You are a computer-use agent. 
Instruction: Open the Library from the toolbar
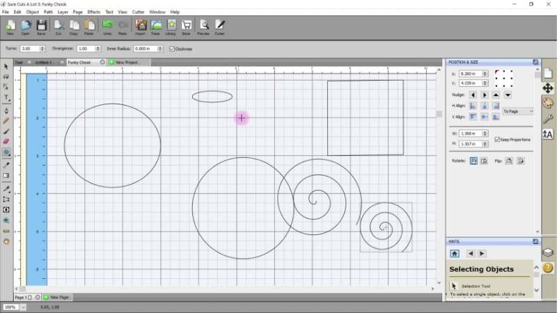point(171,27)
